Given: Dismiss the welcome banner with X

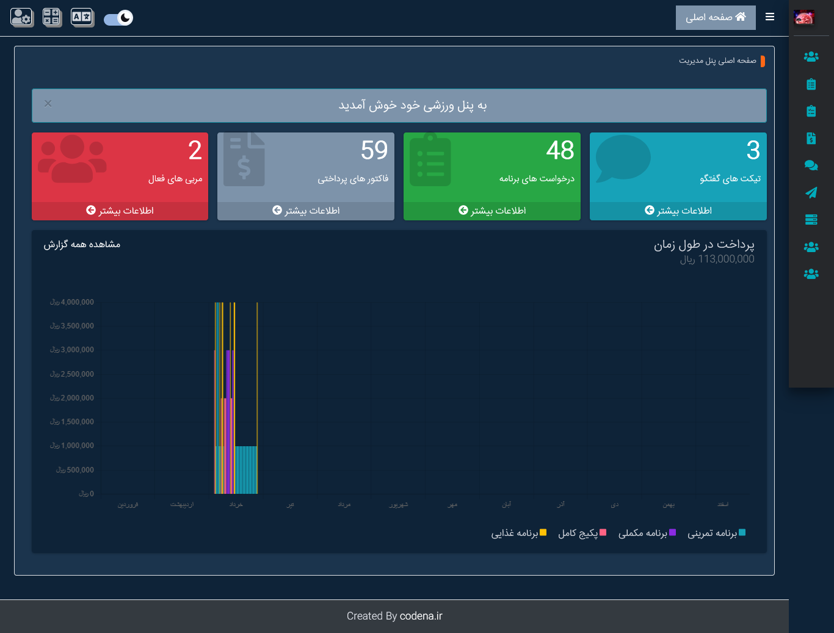Looking at the screenshot, I should (48, 104).
